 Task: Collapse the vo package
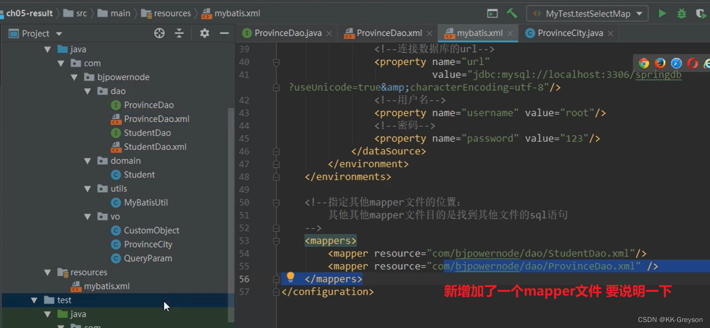[x=87, y=216]
